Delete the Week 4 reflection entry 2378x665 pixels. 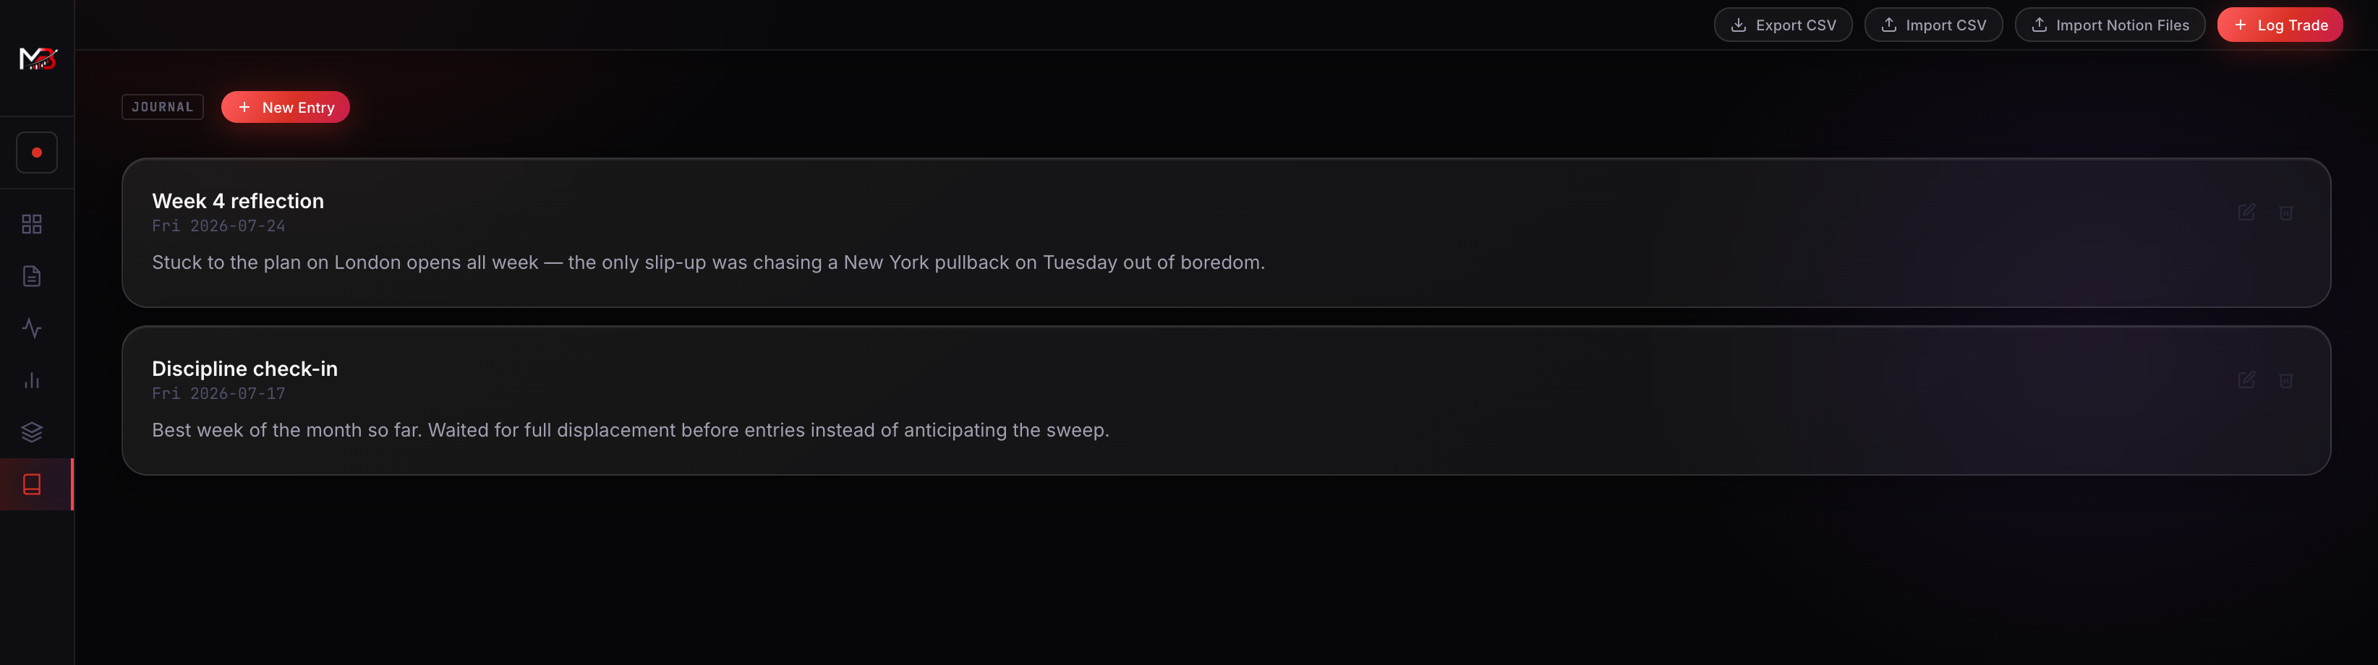[x=2285, y=212]
